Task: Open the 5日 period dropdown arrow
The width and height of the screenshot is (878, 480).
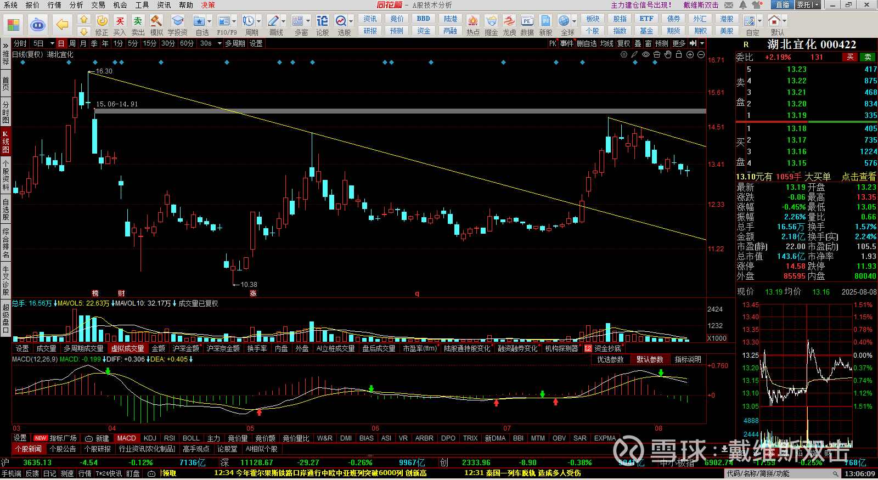Action: pyautogui.click(x=52, y=43)
